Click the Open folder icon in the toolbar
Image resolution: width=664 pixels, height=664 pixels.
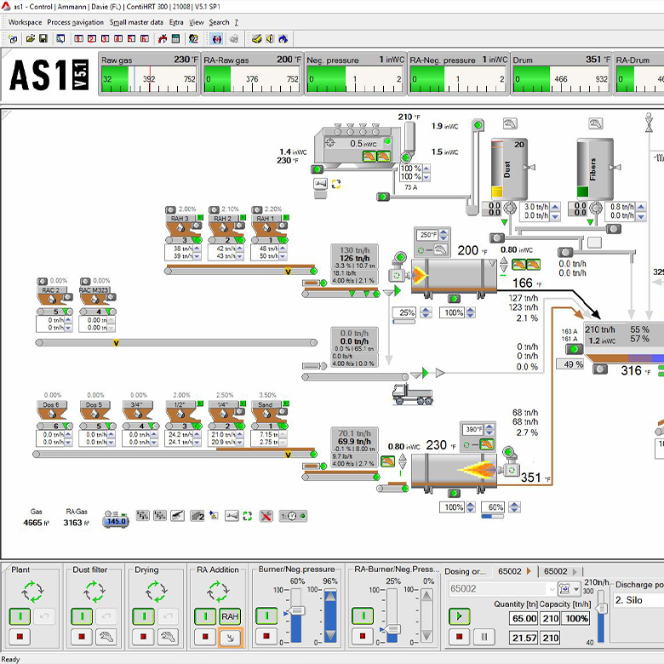coord(29,38)
